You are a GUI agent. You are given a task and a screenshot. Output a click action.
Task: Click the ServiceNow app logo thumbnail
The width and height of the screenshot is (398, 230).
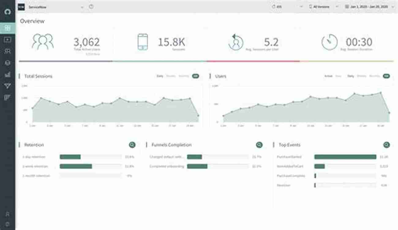21,6
